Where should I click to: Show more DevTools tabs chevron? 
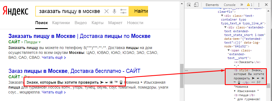tap(242, 5)
